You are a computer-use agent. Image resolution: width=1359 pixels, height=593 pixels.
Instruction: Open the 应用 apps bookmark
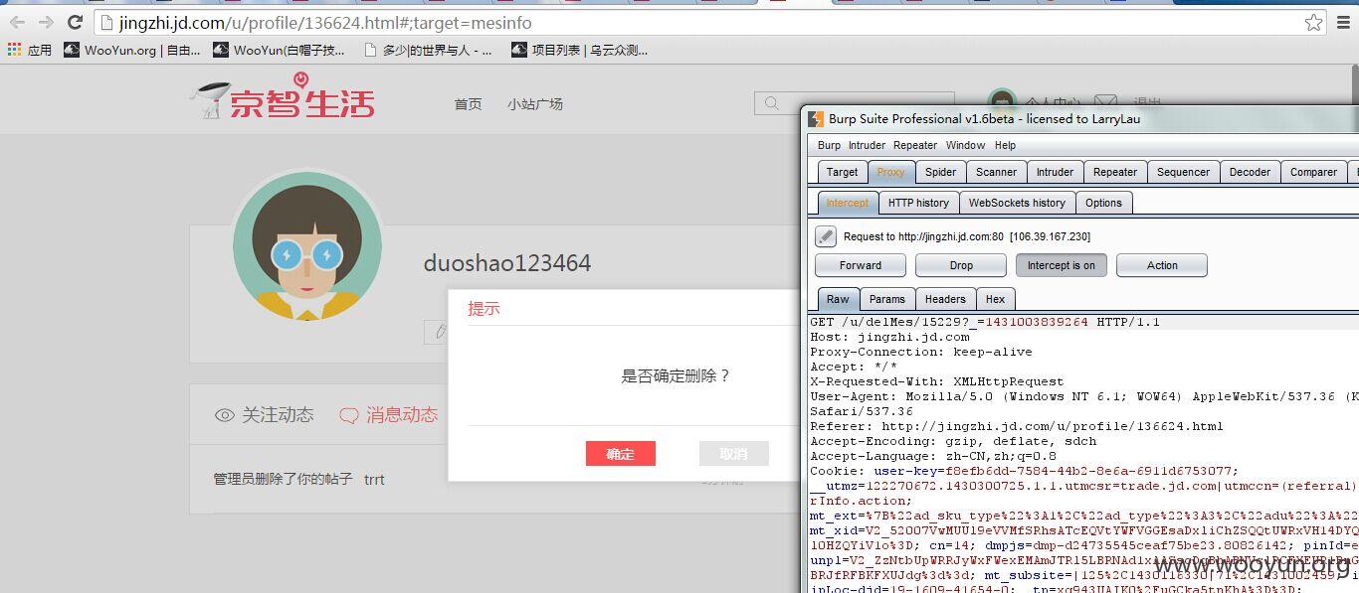pos(30,50)
